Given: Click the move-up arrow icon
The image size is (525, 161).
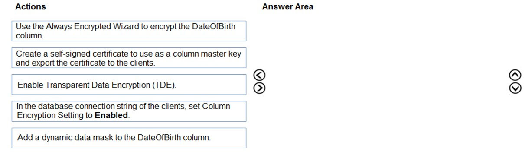Looking at the screenshot, I should [x=515, y=76].
